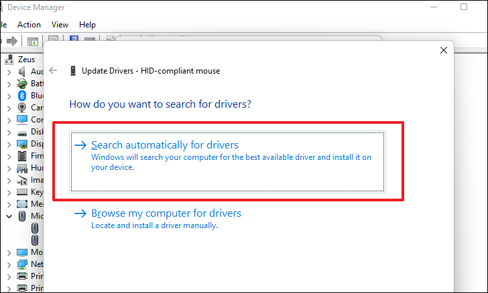Click the device icon beside Update Drivers title
This screenshot has width=488, height=293.
coord(73,71)
